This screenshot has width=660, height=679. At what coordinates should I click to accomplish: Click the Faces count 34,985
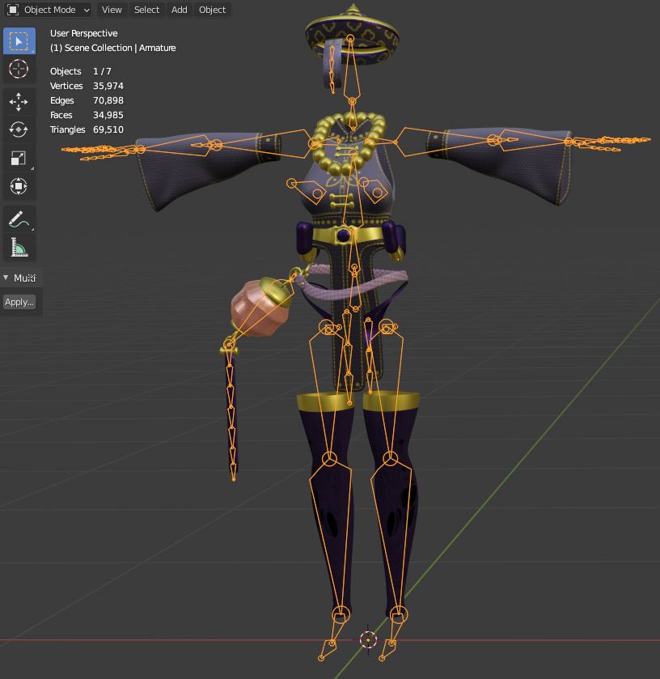pyautogui.click(x=108, y=115)
